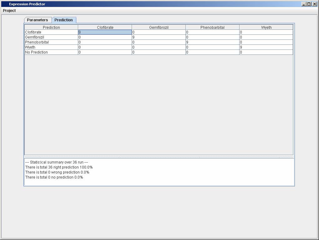Screen dimensions: 319x240
Task: Close the Expression Predictor window
Action: (314, 4)
